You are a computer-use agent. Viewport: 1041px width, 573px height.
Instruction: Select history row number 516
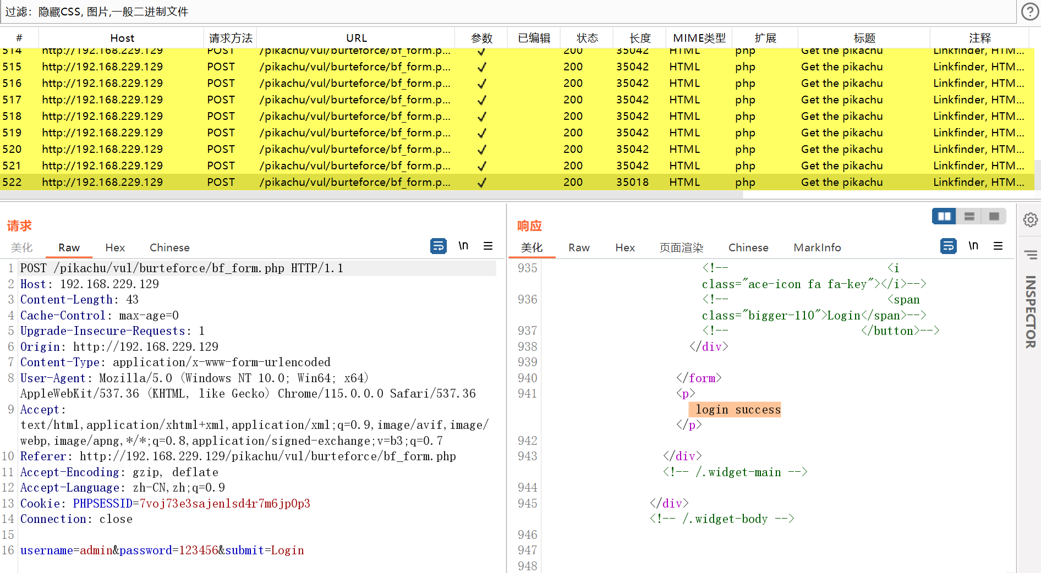point(517,83)
